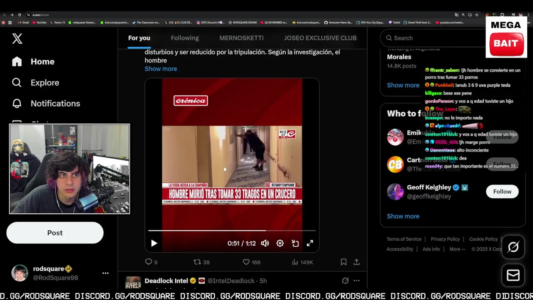Open Ads info footer link
Screen dimensions: 533x300
[431, 249]
